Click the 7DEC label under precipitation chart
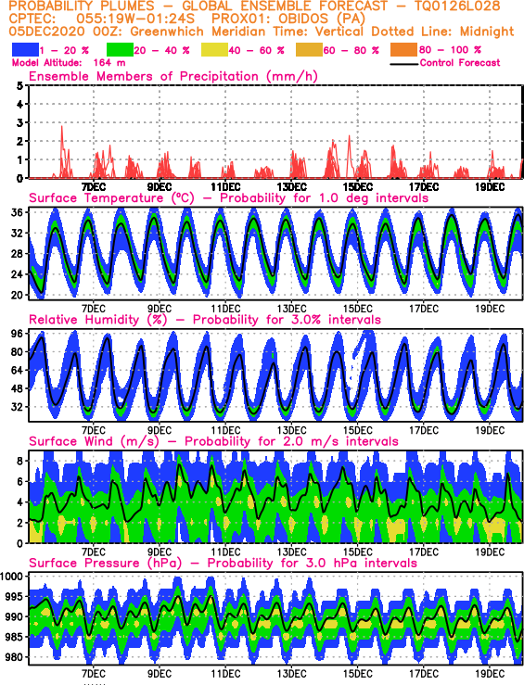 tap(94, 187)
